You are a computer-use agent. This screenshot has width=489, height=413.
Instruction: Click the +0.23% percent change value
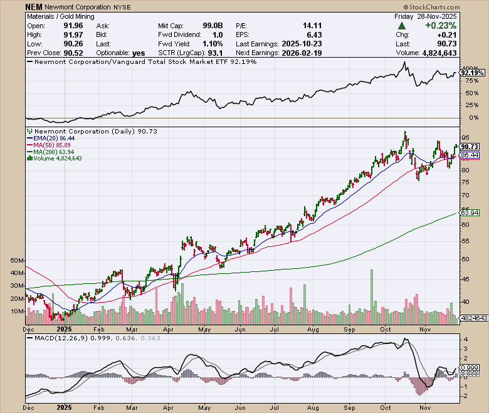(441, 26)
